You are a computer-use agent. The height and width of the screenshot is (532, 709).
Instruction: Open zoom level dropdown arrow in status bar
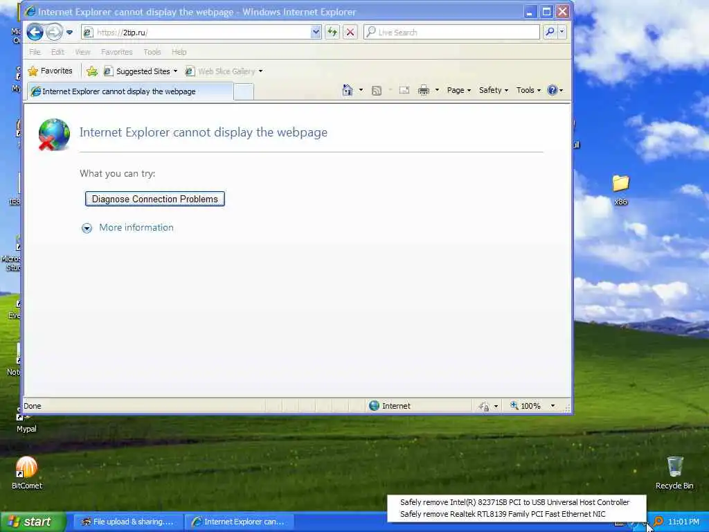click(553, 406)
